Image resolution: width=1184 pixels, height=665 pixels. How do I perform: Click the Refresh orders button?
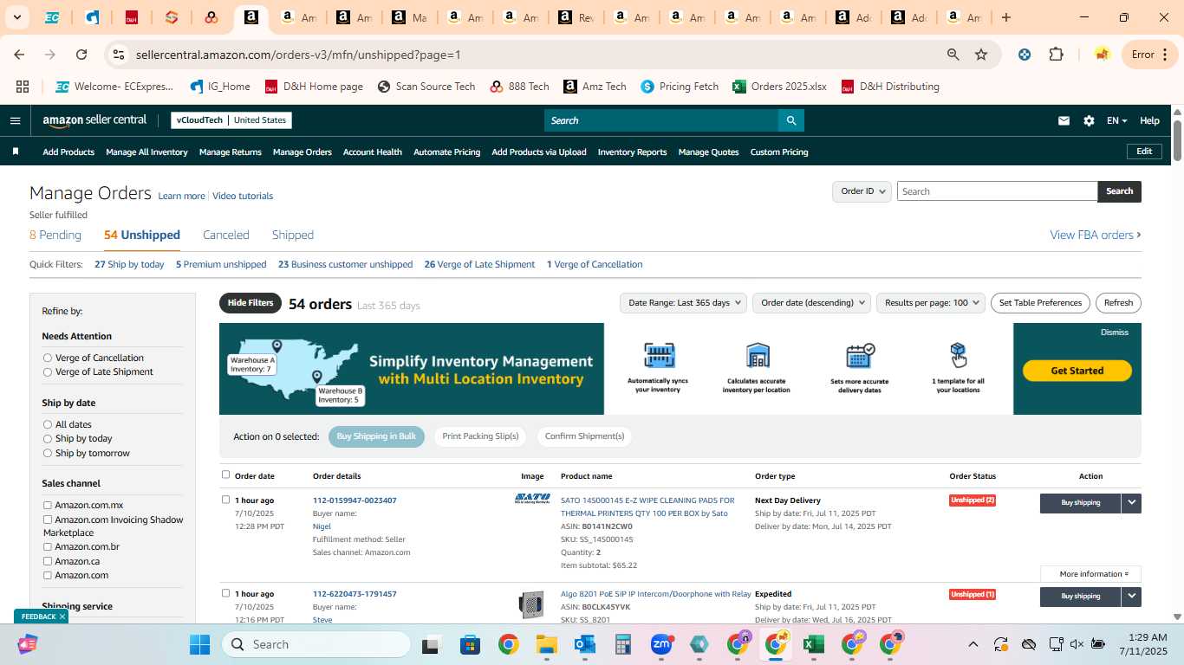1118,303
